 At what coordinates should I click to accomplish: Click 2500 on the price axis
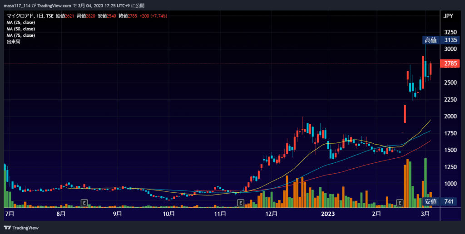[450, 83]
